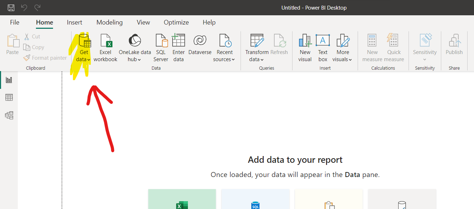Switch to Model view in sidebar
The height and width of the screenshot is (209, 474).
click(9, 115)
